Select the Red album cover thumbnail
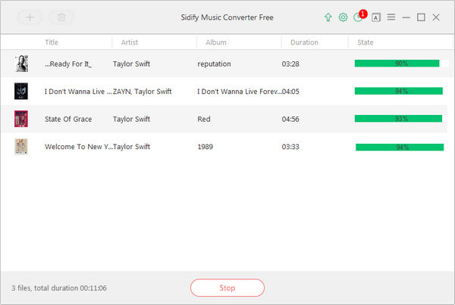This screenshot has width=455, height=305. pyautogui.click(x=21, y=119)
